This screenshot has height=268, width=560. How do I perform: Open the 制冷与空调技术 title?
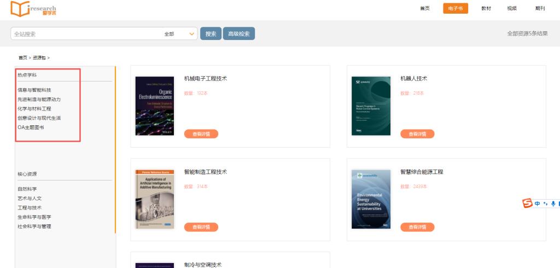203,265
